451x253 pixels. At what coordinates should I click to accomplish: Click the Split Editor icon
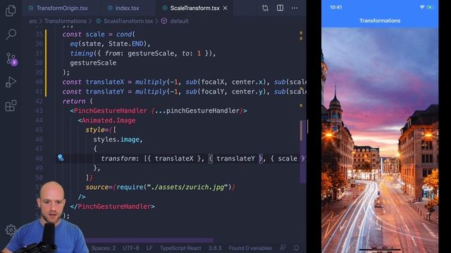pos(280,8)
